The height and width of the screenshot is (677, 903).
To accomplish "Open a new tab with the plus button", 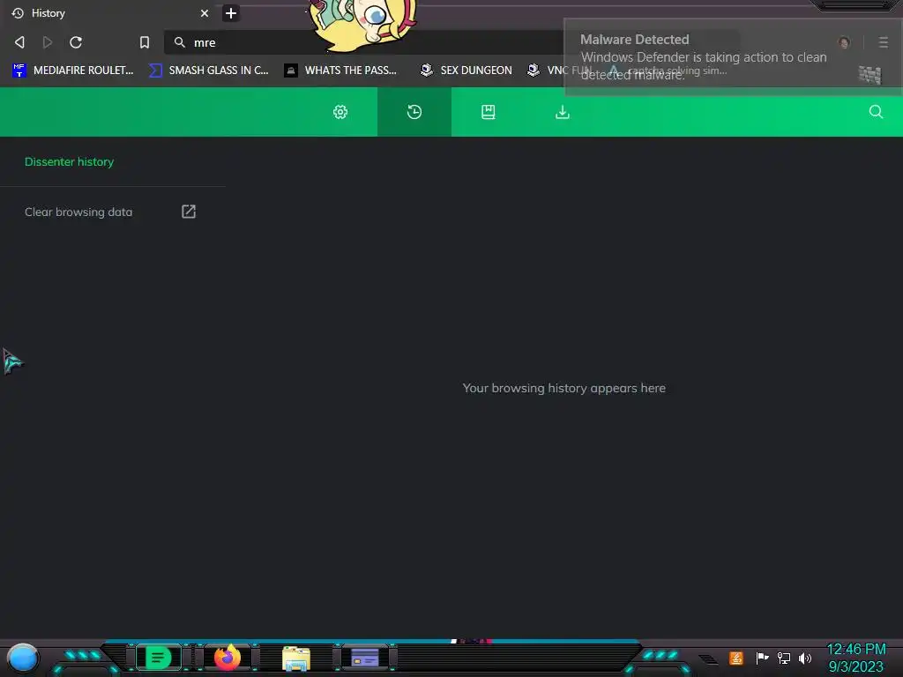I will click(231, 13).
